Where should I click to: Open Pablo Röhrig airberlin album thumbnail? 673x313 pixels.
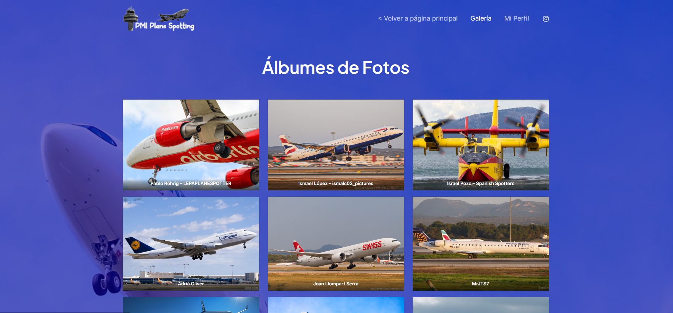pyautogui.click(x=191, y=145)
